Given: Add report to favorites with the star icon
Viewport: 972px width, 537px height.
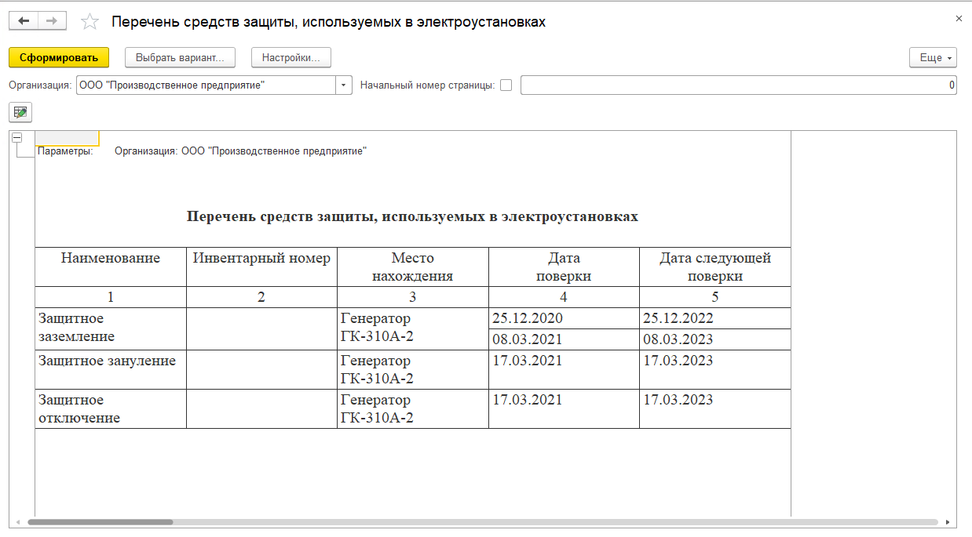Looking at the screenshot, I should 90,22.
